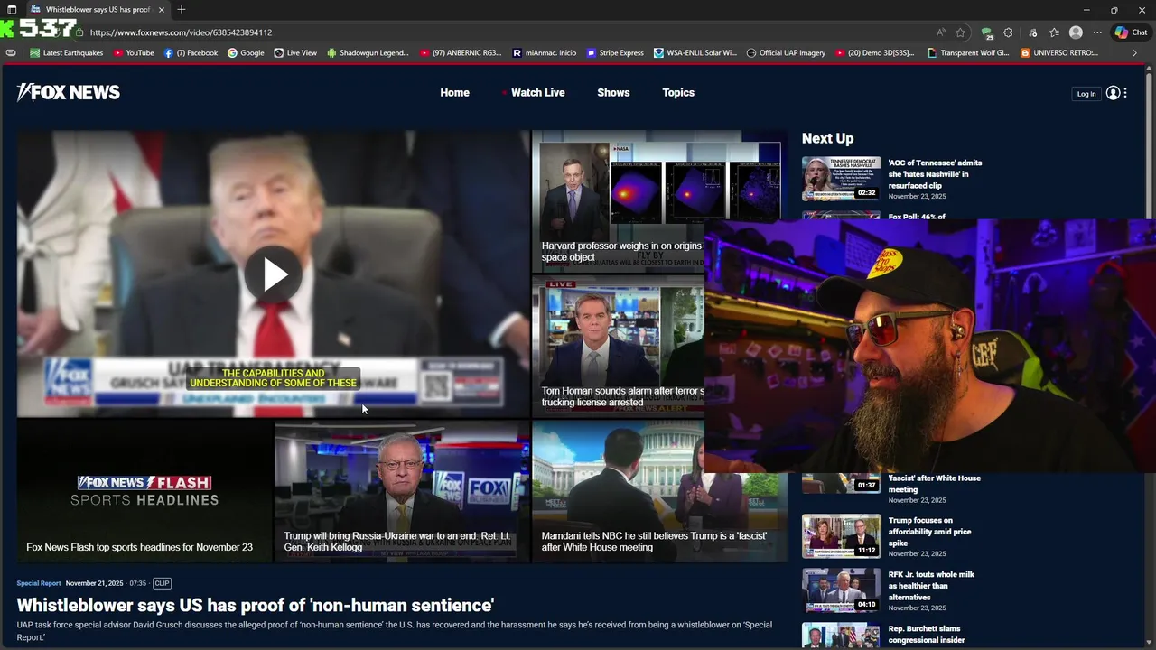Open the 'AOC of Tennessee' thumbnail with 02:32

coord(841,178)
